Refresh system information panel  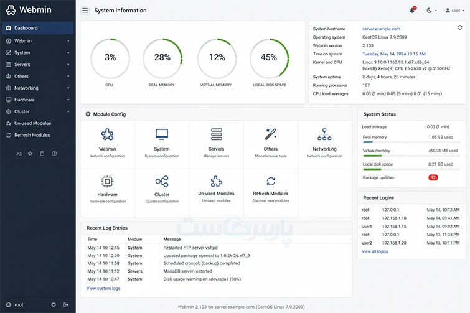(459, 27)
